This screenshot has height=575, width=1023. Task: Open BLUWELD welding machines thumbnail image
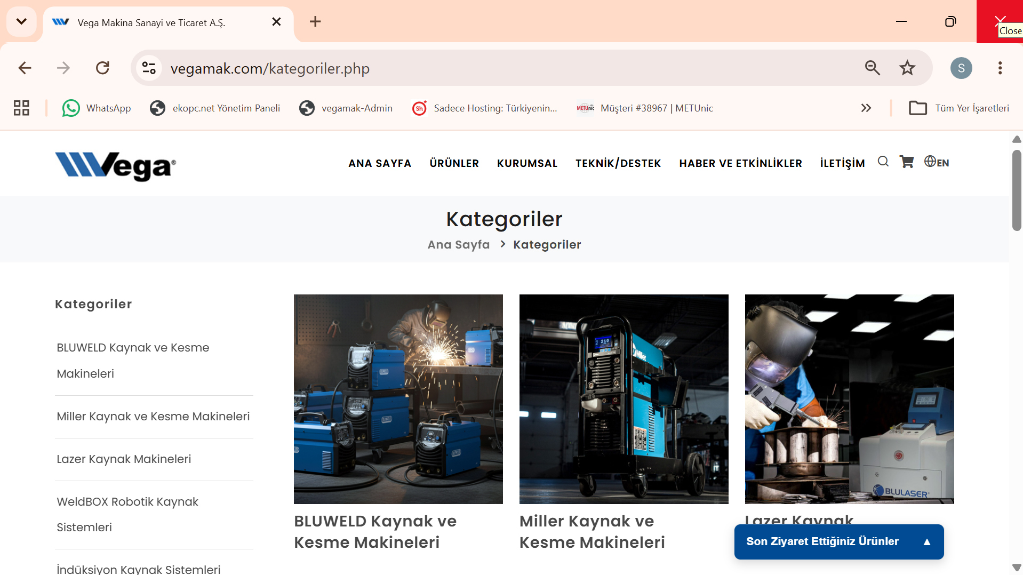pyautogui.click(x=398, y=399)
